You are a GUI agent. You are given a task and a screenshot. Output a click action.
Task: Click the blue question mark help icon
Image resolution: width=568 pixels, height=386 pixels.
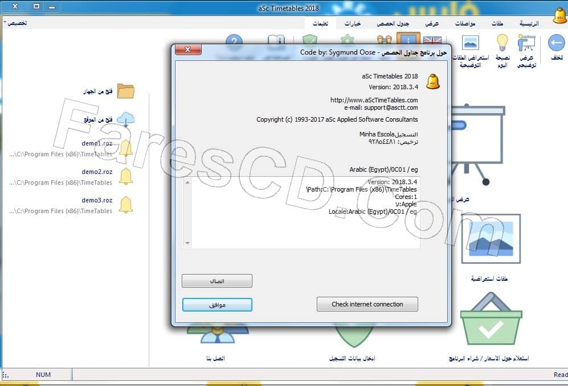pos(234,39)
